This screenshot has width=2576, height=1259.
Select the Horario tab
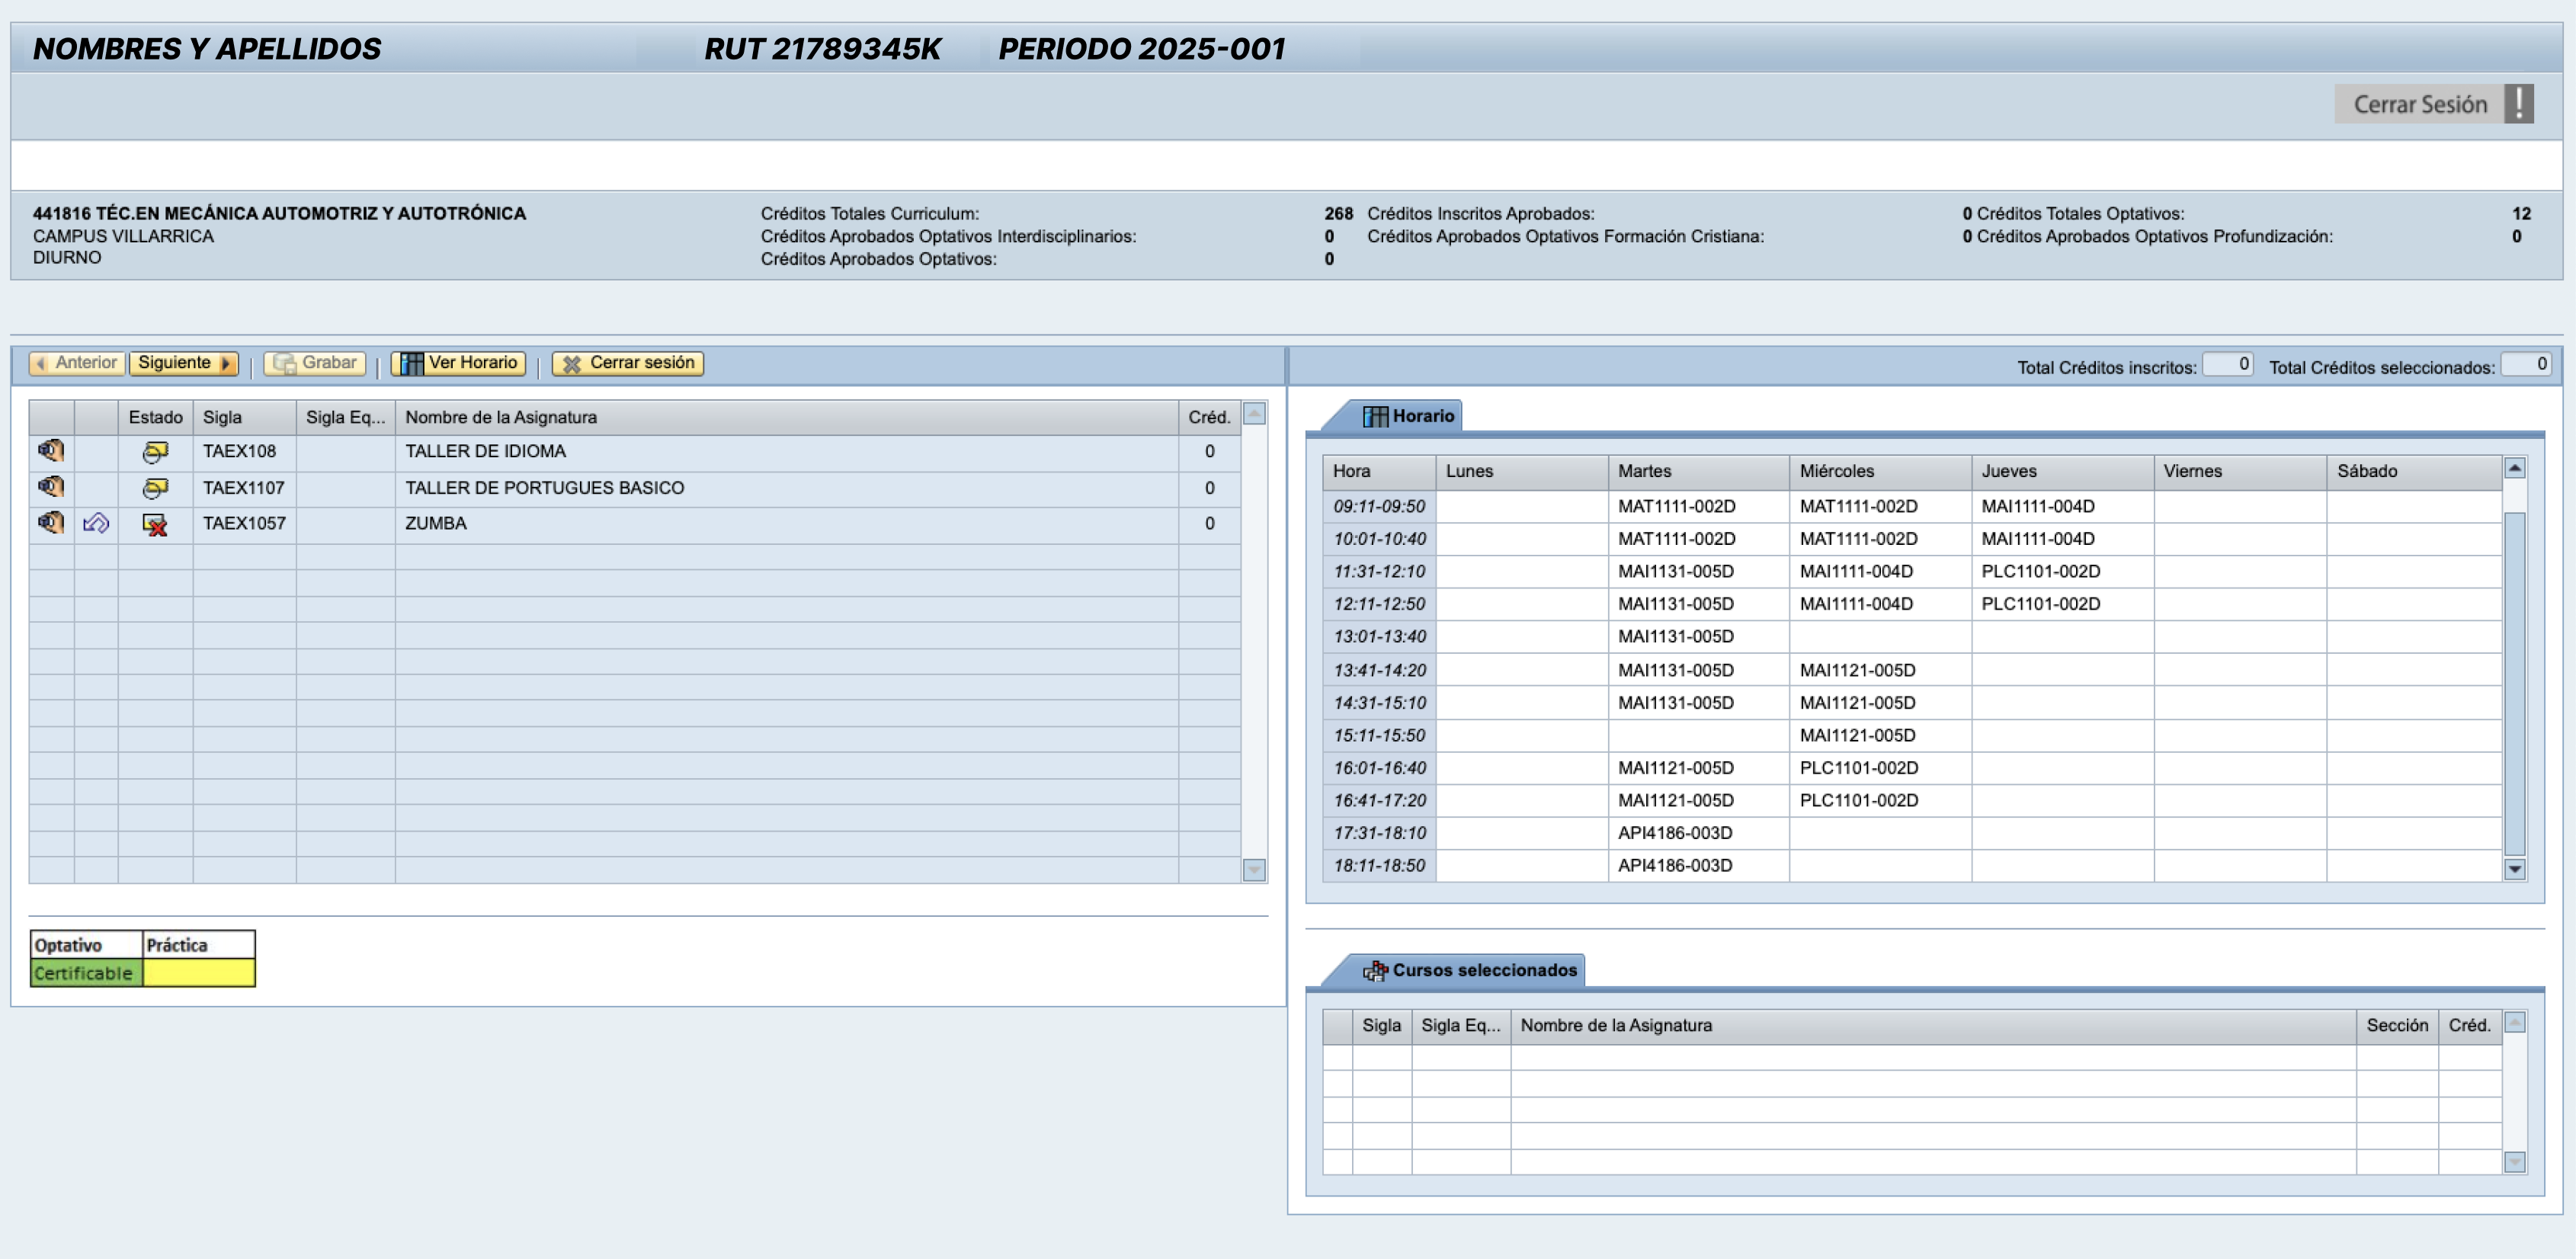1409,416
